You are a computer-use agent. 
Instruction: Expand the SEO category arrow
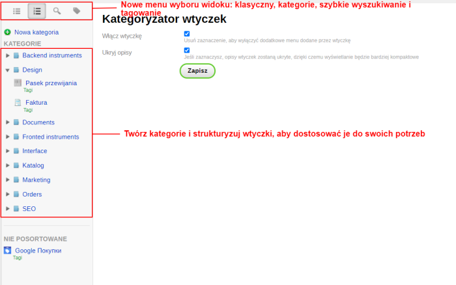(x=8, y=209)
